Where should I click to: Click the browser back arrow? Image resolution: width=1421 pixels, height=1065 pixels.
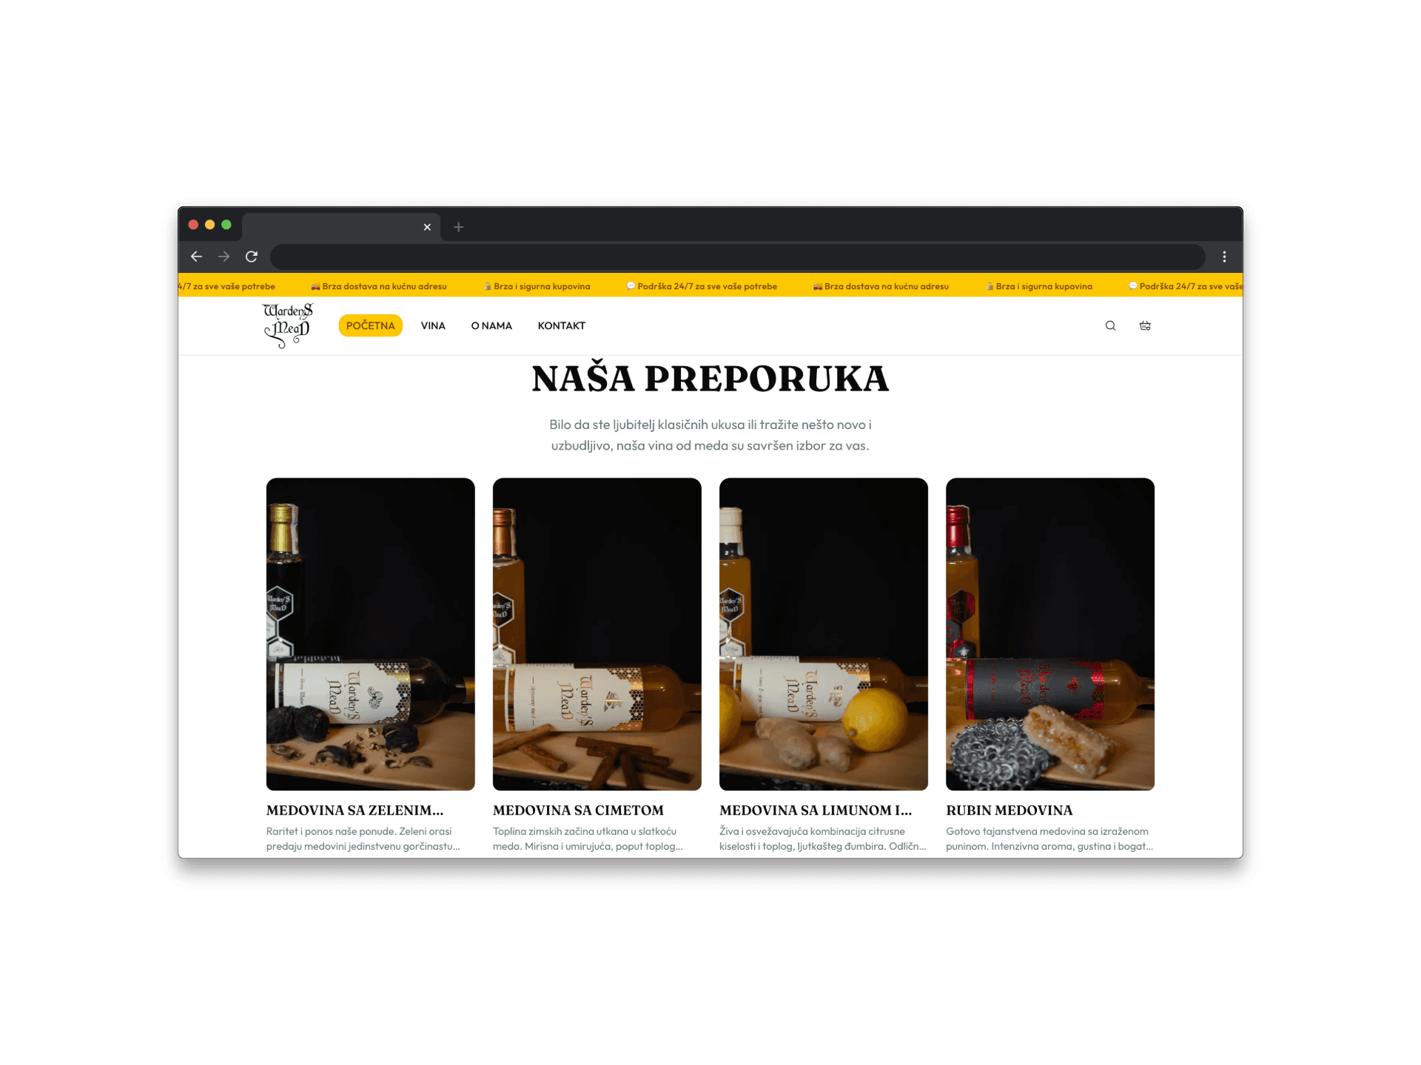(x=196, y=257)
